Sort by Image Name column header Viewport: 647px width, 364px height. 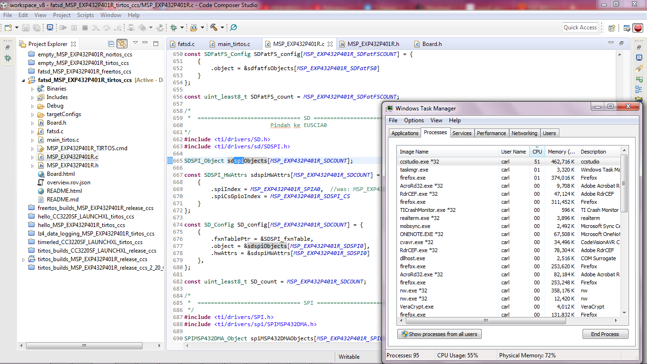449,152
